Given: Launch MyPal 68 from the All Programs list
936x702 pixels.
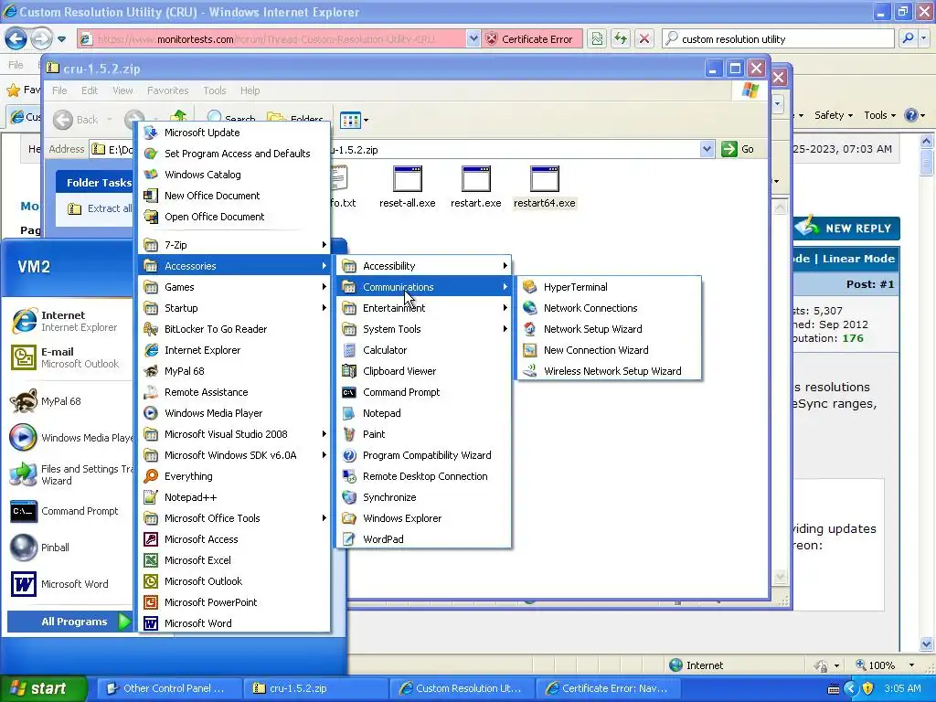Looking at the screenshot, I should pos(234,371).
